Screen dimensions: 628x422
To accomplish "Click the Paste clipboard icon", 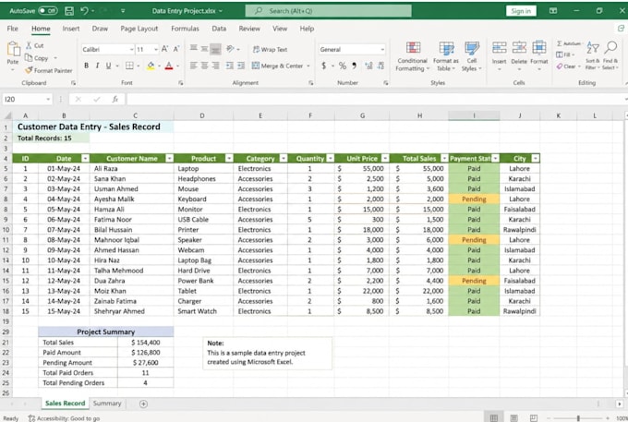I will coord(13,49).
